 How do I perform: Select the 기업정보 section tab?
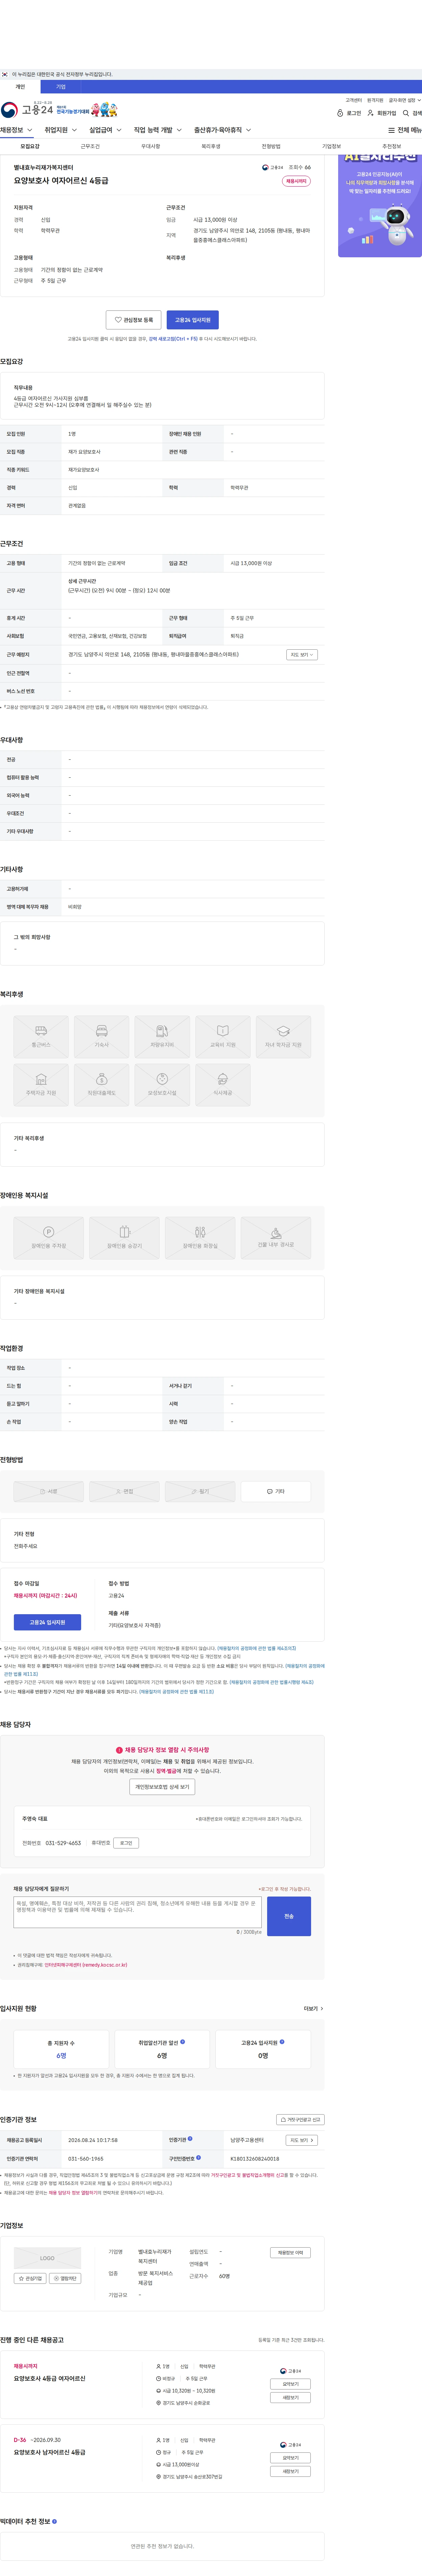331,146
